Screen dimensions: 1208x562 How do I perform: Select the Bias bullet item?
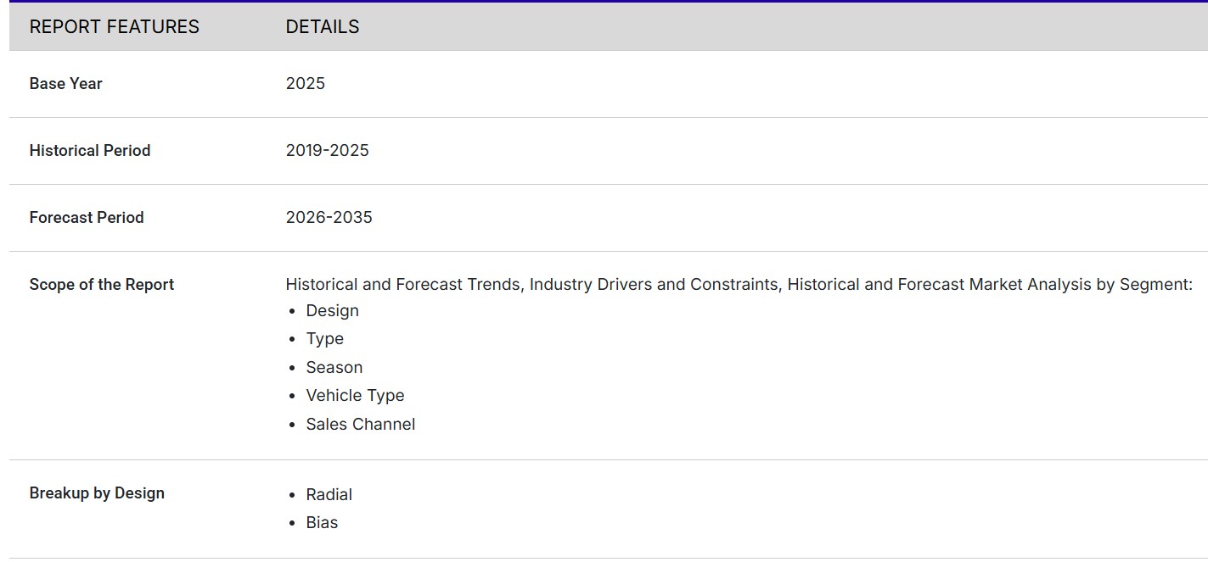click(322, 522)
